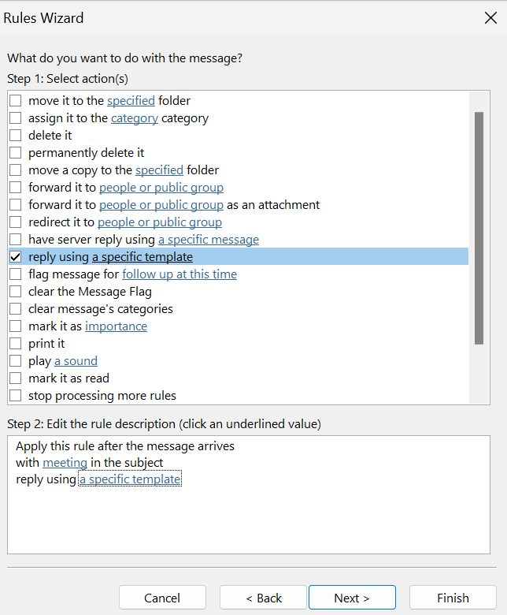The image size is (507, 615).
Task: Enable 'mark it as read' checkbox
Action: (x=15, y=378)
